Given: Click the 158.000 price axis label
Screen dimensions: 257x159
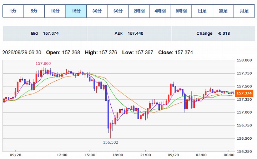Looking at the screenshot, I should [244, 60].
